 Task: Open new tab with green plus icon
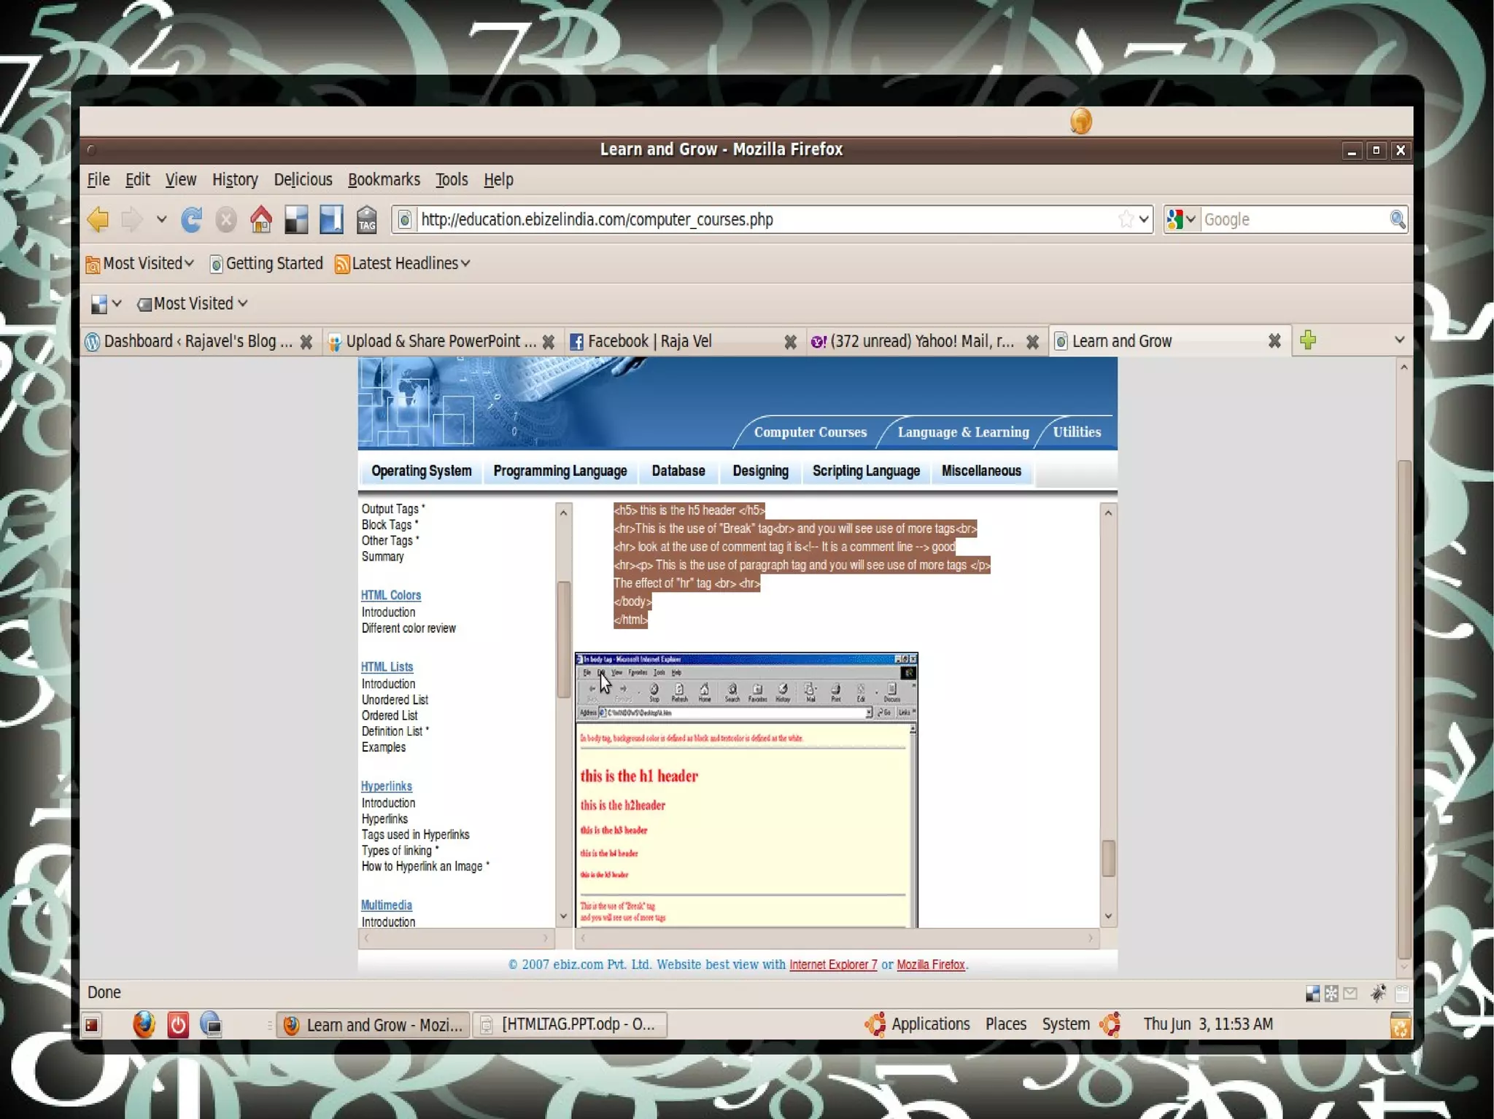point(1308,340)
